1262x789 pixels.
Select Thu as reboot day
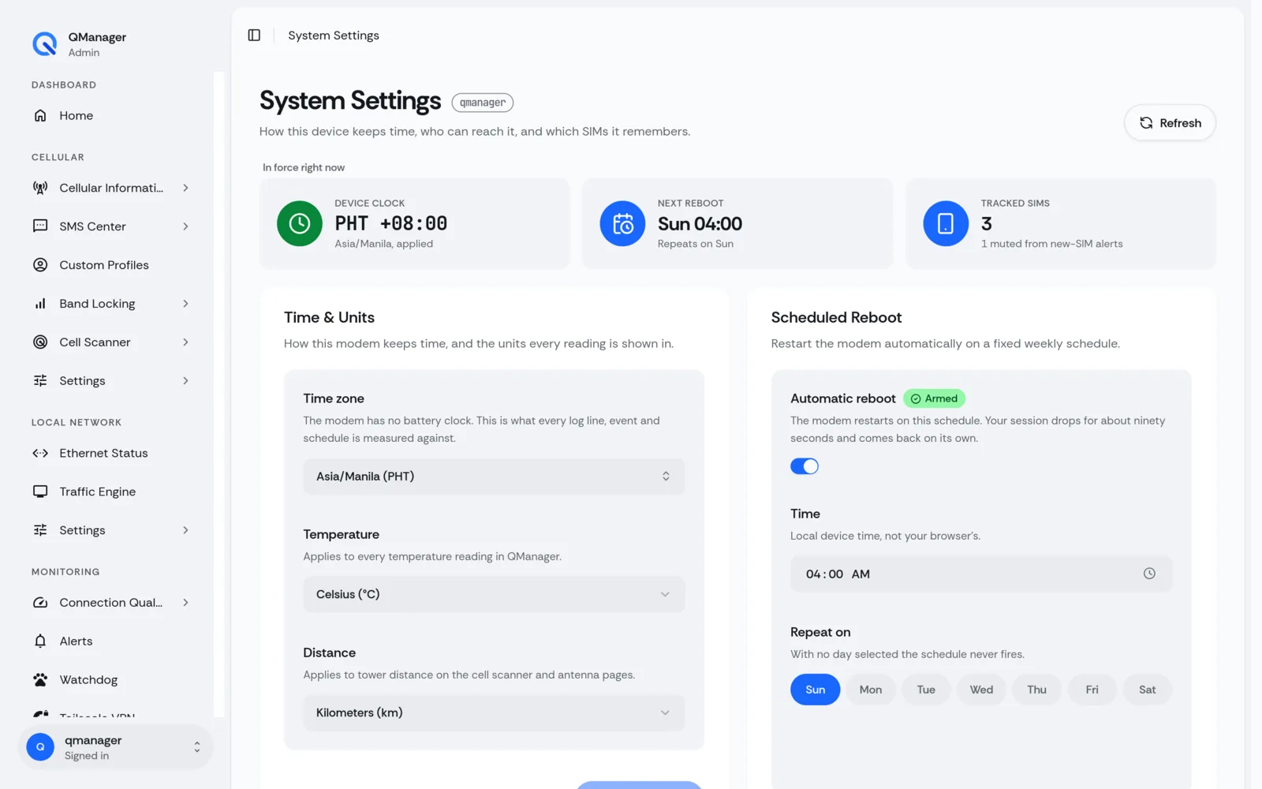click(x=1036, y=690)
